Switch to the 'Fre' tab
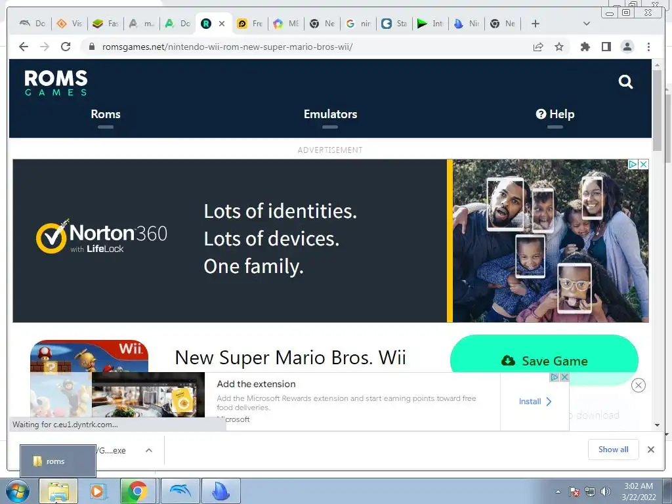Viewport: 672px width, 504px height. 250,24
